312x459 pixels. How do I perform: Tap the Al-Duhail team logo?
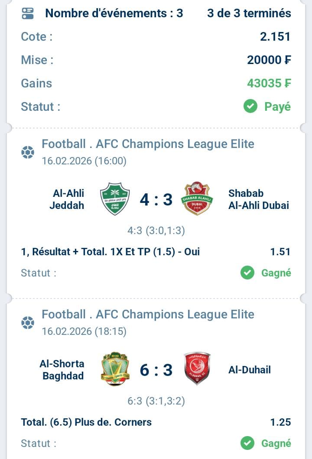[x=197, y=369]
